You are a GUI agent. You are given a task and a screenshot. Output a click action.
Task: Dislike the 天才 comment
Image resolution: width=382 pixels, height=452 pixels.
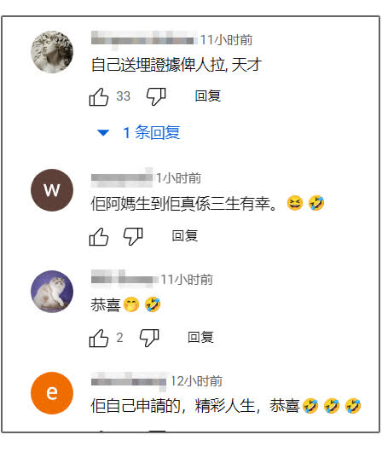click(x=156, y=97)
